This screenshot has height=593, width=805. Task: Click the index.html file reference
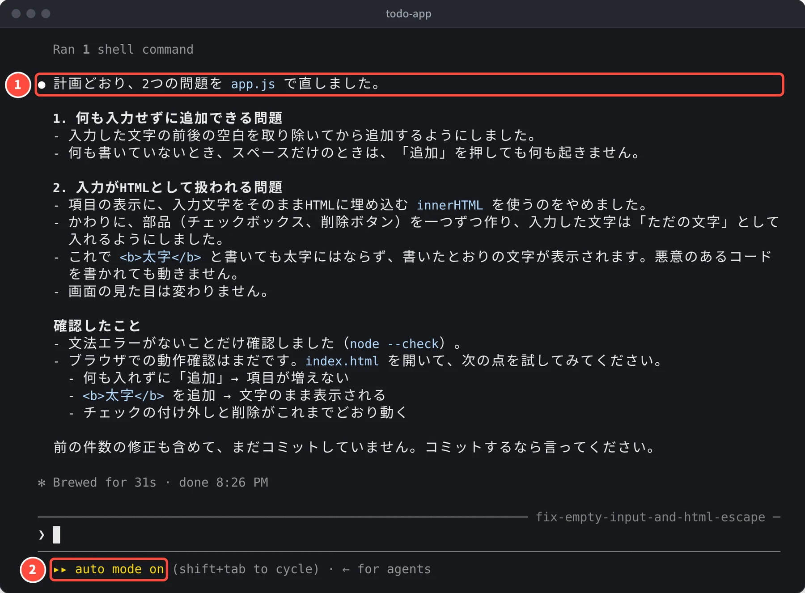point(342,360)
